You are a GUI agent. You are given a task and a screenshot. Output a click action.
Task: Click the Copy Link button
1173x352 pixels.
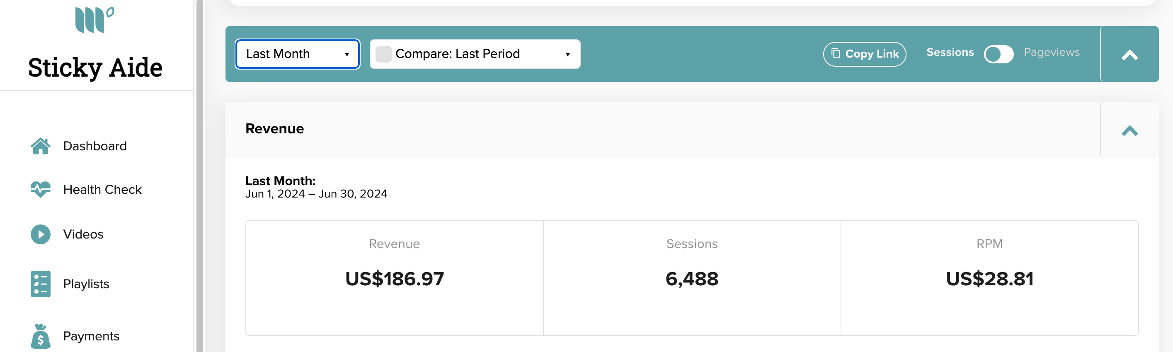click(864, 54)
